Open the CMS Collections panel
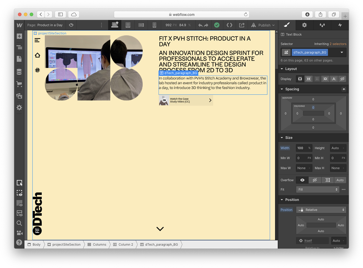363x268 pixels. point(19,72)
